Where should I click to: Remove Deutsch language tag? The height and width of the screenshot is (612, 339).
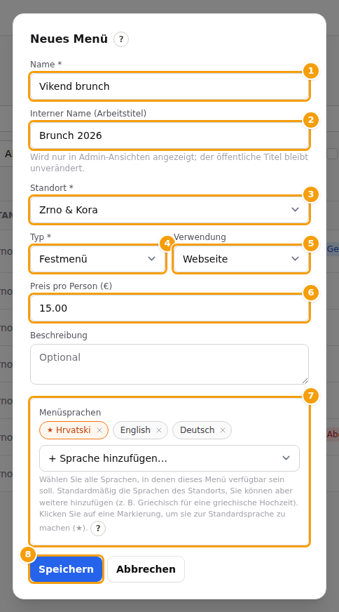coord(223,430)
